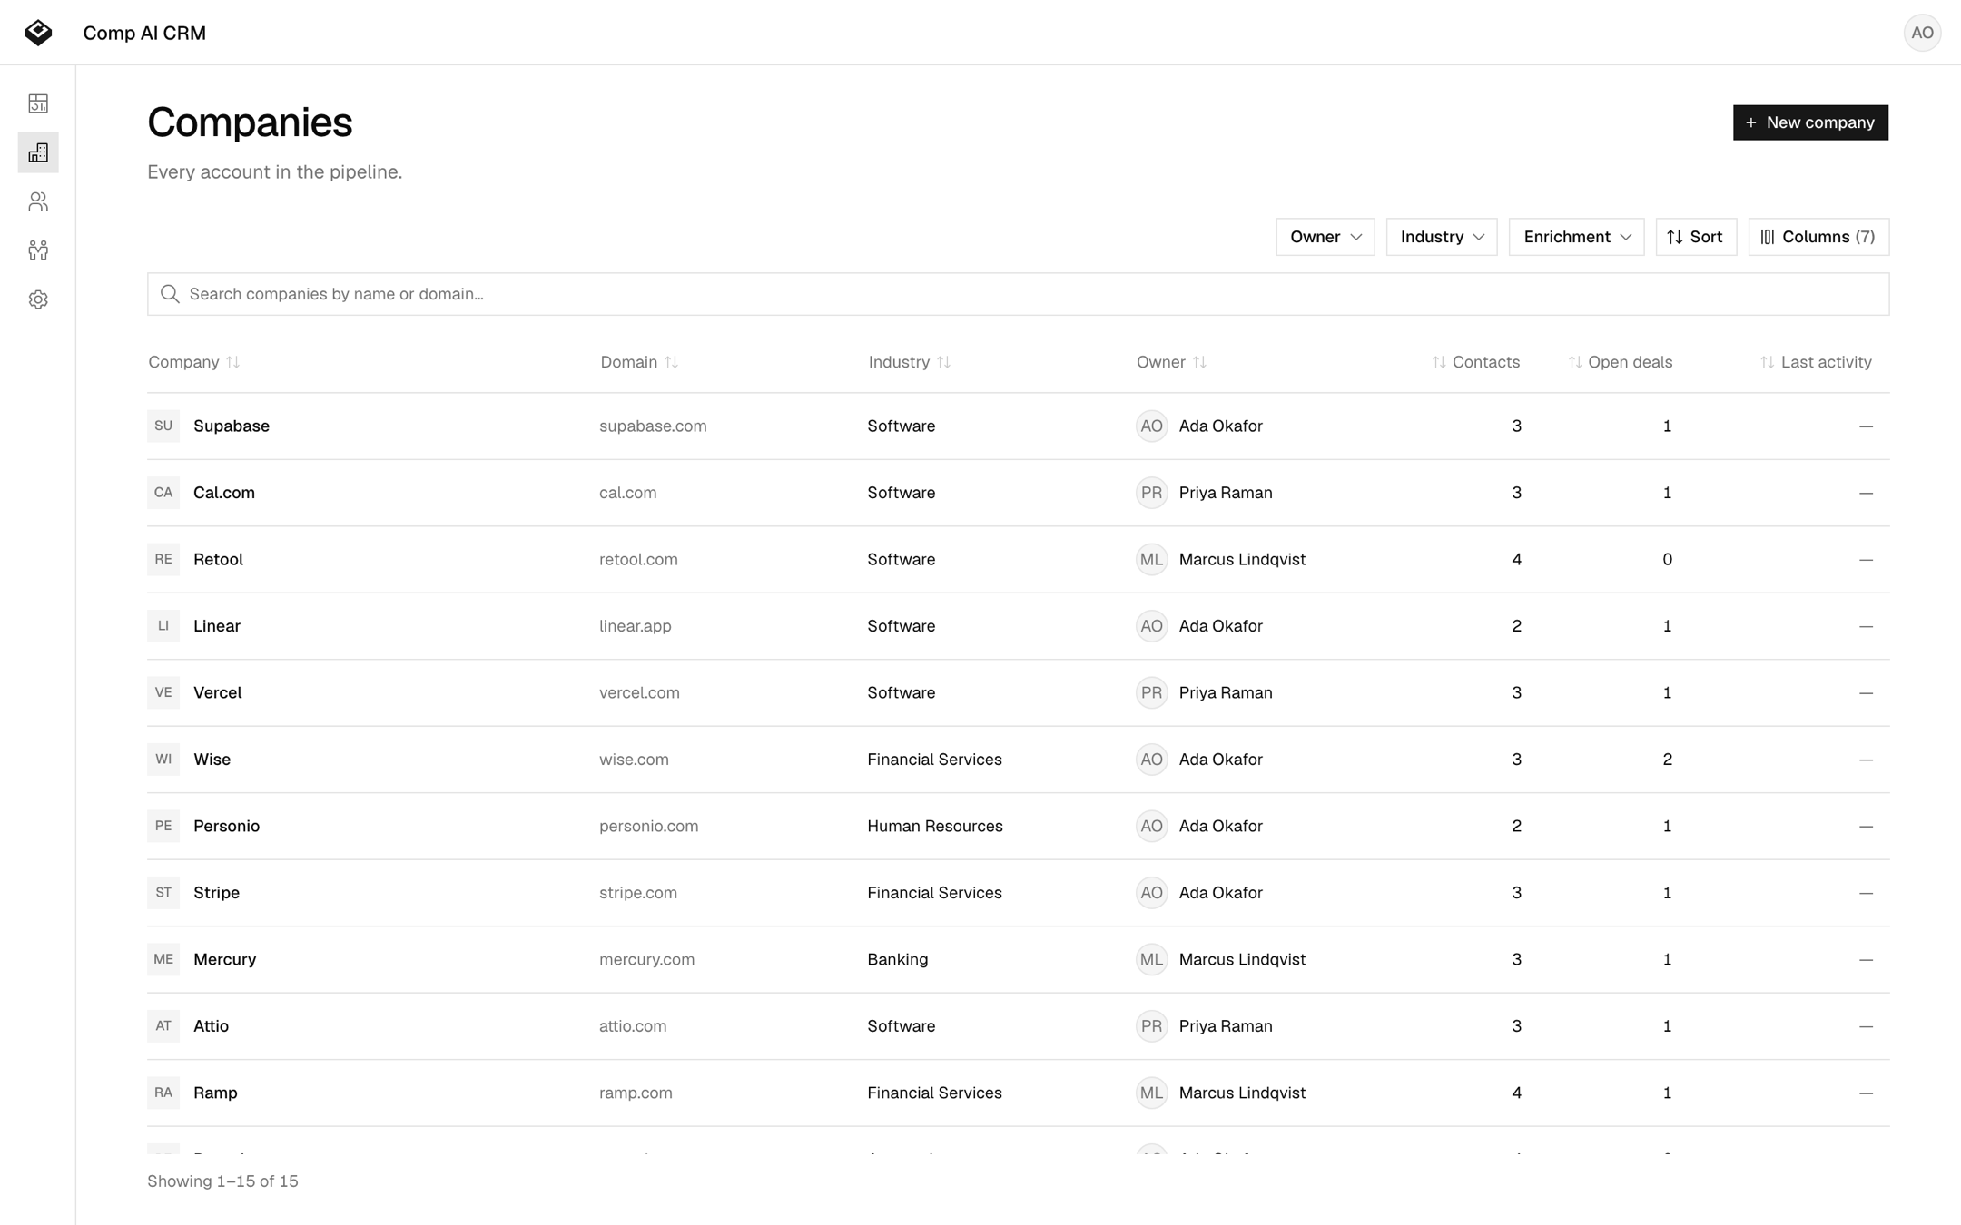Select the Companies building icon in sidebar
The width and height of the screenshot is (1961, 1225).
pos(38,152)
